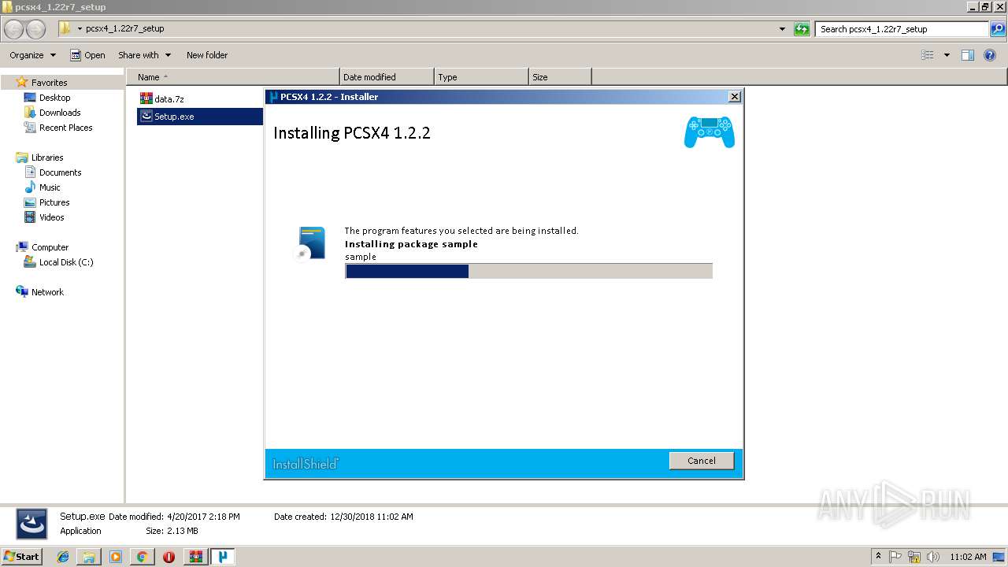The height and width of the screenshot is (567, 1008).
Task: Open Action Center flag icon
Action: pyautogui.click(x=896, y=557)
